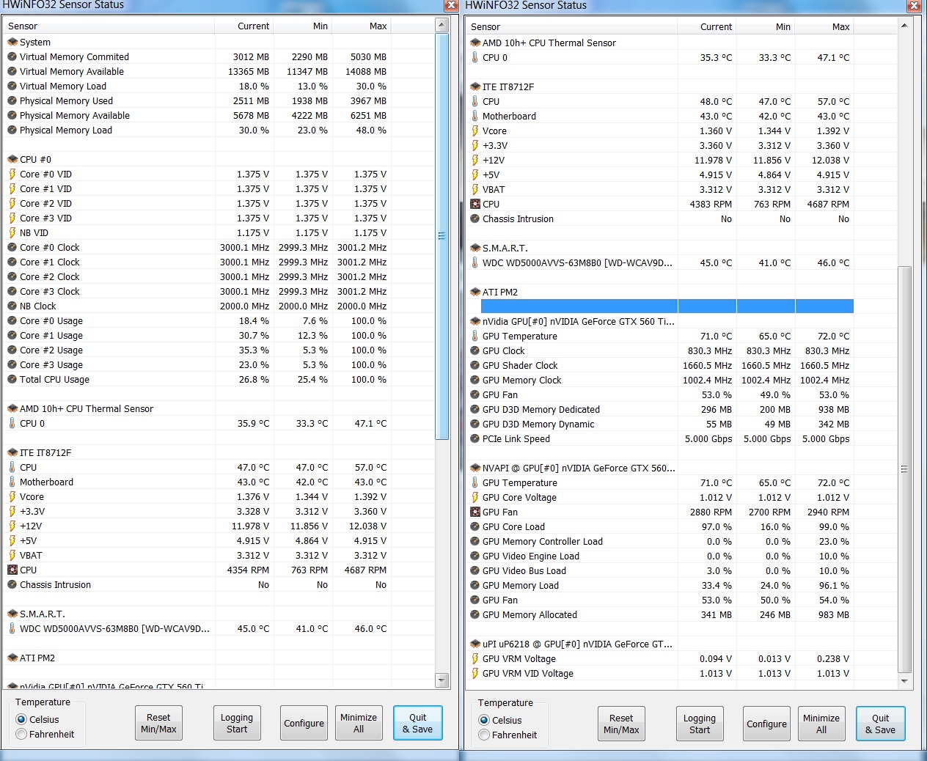Click CPU fan icon in right window
The image size is (927, 761).
pyautogui.click(x=475, y=205)
